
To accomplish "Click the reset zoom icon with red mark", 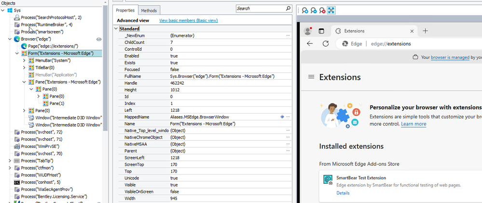I will pyautogui.click(x=322, y=10).
